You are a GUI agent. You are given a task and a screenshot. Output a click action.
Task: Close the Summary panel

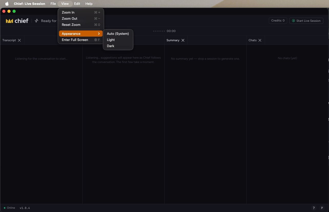[183, 40]
